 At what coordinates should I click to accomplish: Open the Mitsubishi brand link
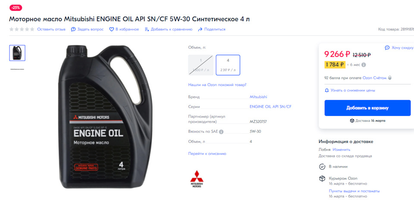coord(258,97)
